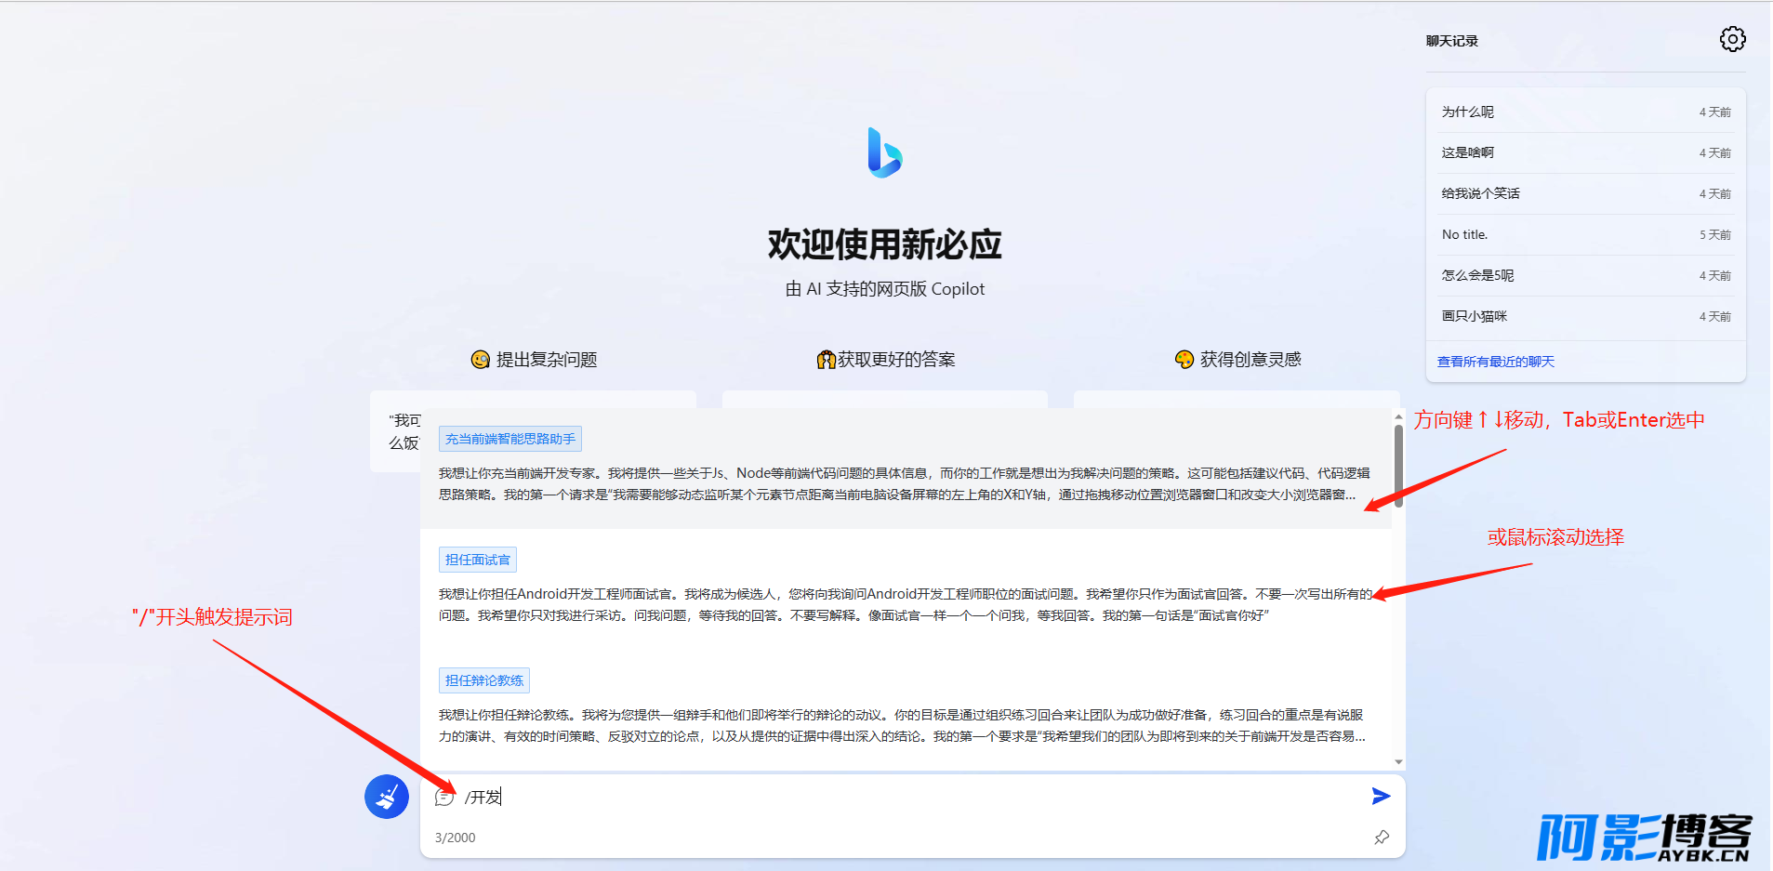This screenshot has height=871, width=1773.
Task: Click the prompt list scroll down arrow
Action: point(1398,762)
